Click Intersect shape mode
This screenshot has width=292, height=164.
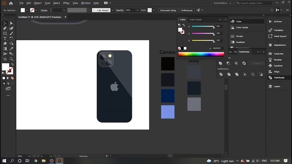click(x=236, y=63)
